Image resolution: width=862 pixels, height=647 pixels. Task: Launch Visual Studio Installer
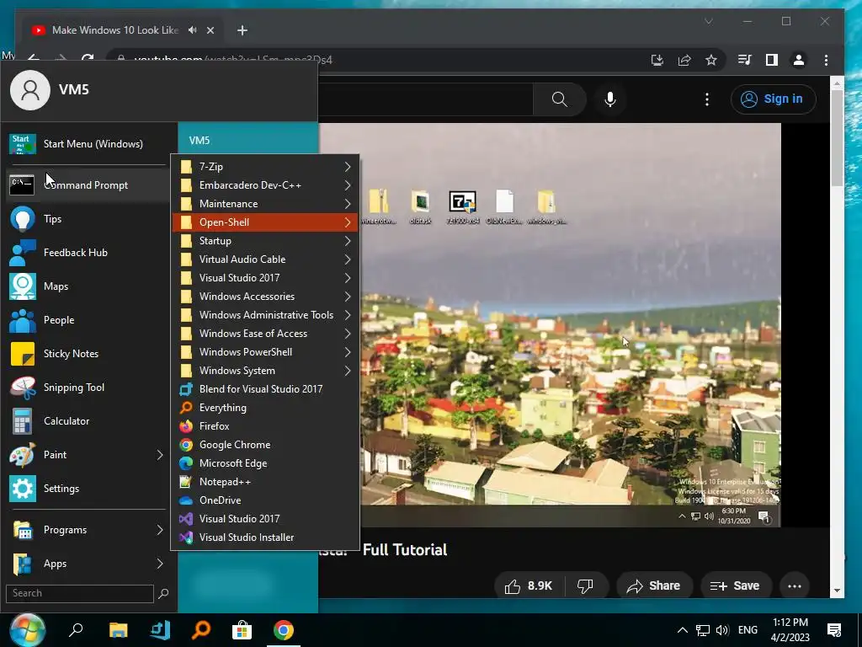pyautogui.click(x=265, y=537)
